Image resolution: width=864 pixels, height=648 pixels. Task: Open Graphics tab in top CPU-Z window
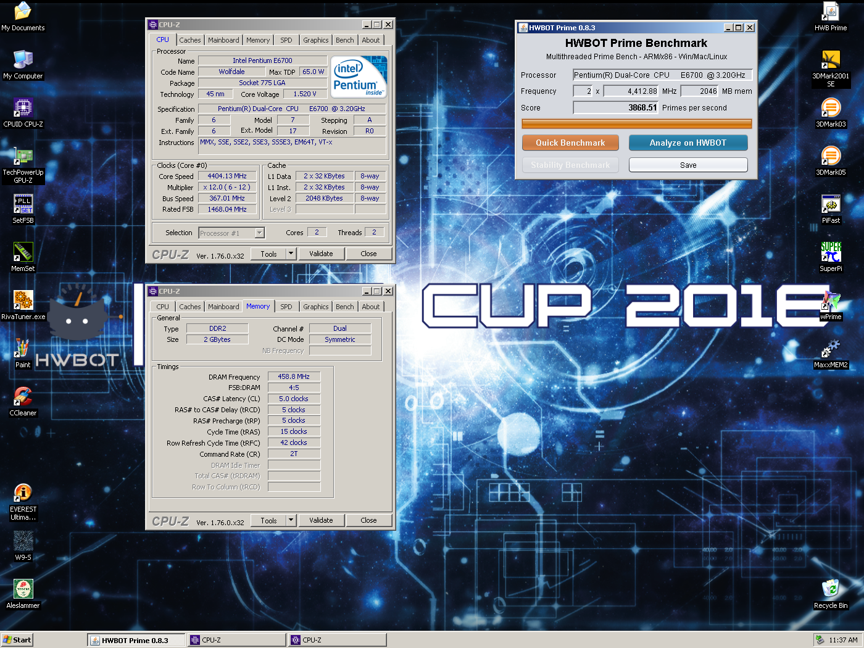[315, 40]
